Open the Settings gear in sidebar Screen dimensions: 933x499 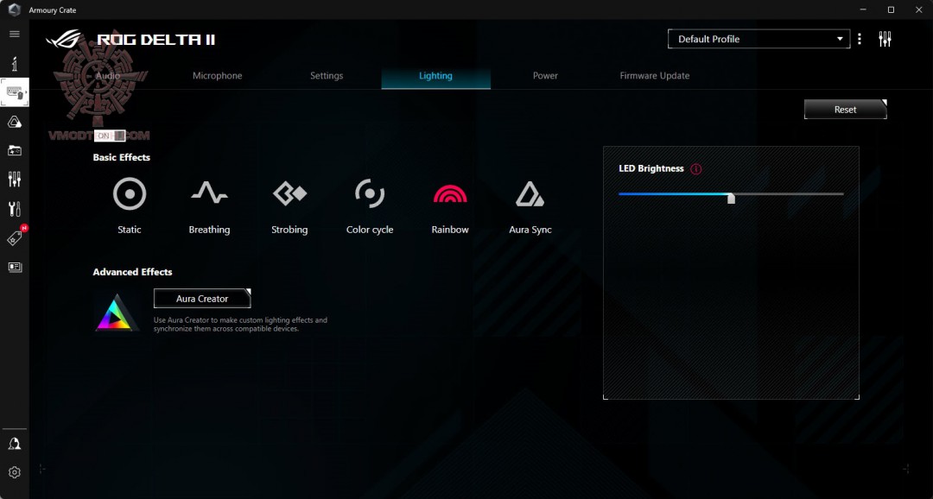coord(15,472)
